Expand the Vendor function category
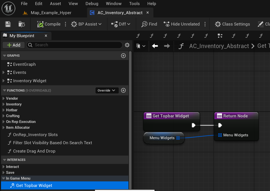The image size is (270, 191). tap(4, 98)
